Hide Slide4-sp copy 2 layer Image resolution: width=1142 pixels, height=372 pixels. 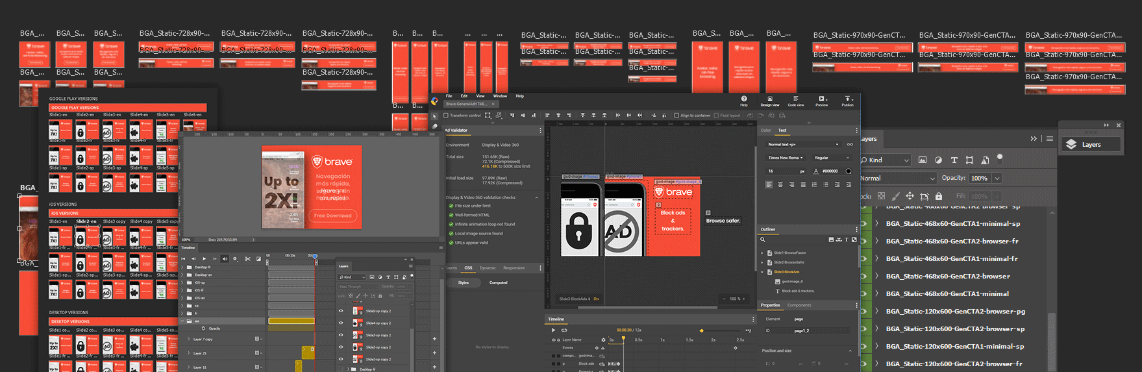pos(341,323)
